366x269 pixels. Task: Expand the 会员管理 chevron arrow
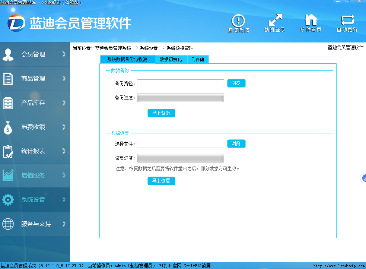click(x=64, y=54)
